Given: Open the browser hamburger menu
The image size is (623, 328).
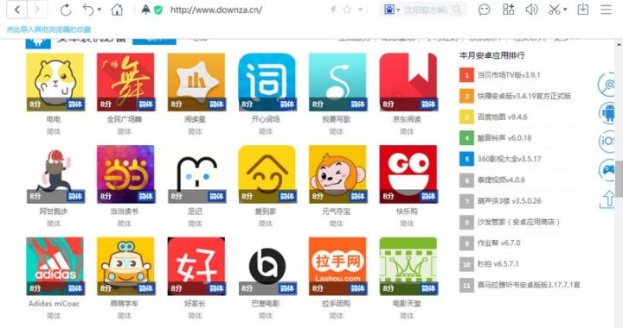Looking at the screenshot, I should pyautogui.click(x=606, y=9).
